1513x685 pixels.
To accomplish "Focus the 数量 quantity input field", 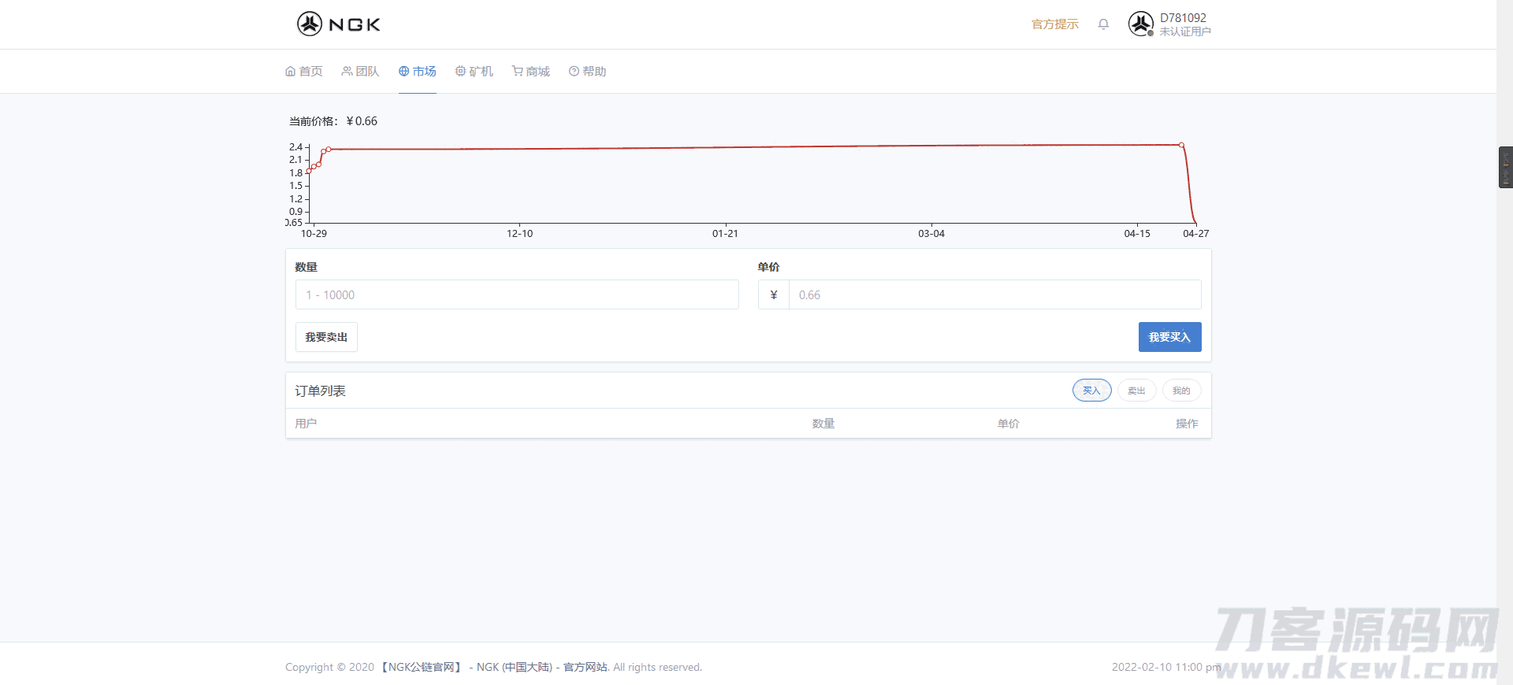I will [517, 294].
